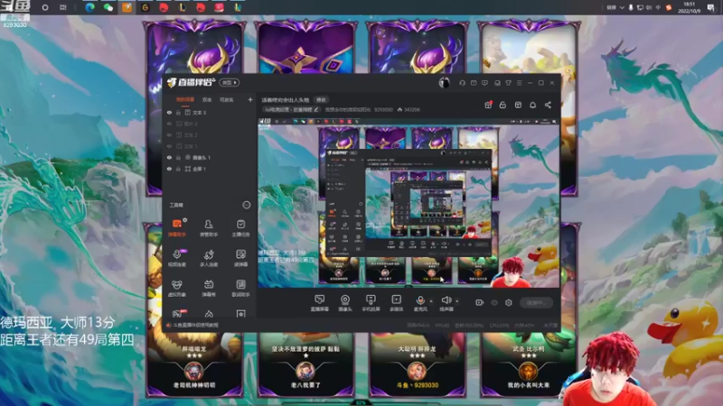Open the 主播任务 tool
The width and height of the screenshot is (723, 406).
click(x=240, y=228)
